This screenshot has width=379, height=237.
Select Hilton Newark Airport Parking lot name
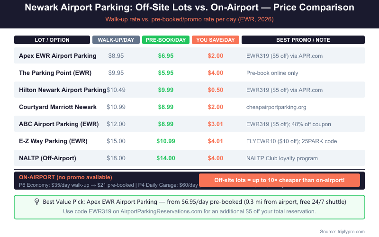pyautogui.click(x=63, y=90)
